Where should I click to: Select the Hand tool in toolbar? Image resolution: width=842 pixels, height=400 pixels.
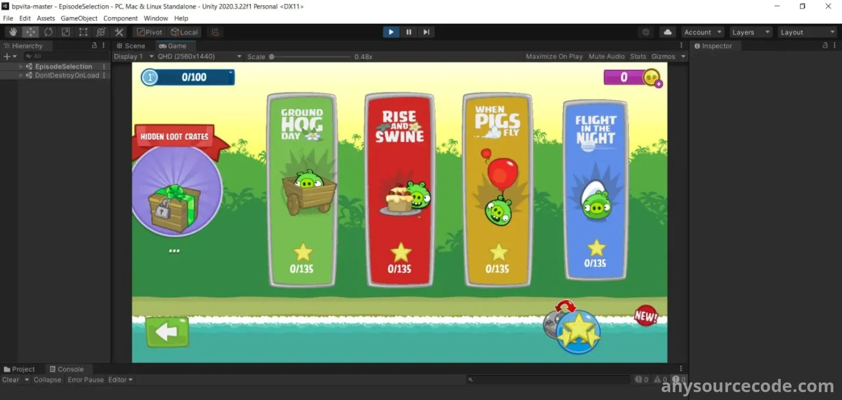click(13, 32)
